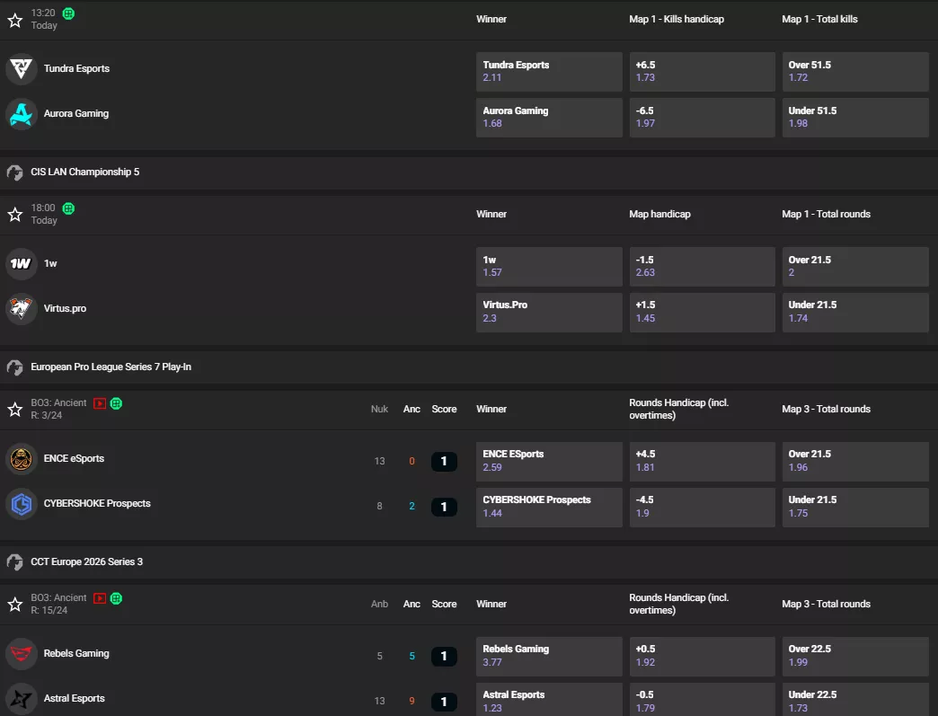Select -0.5 rounds handicap at 1.79
This screenshot has width=938, height=716.
(703, 700)
